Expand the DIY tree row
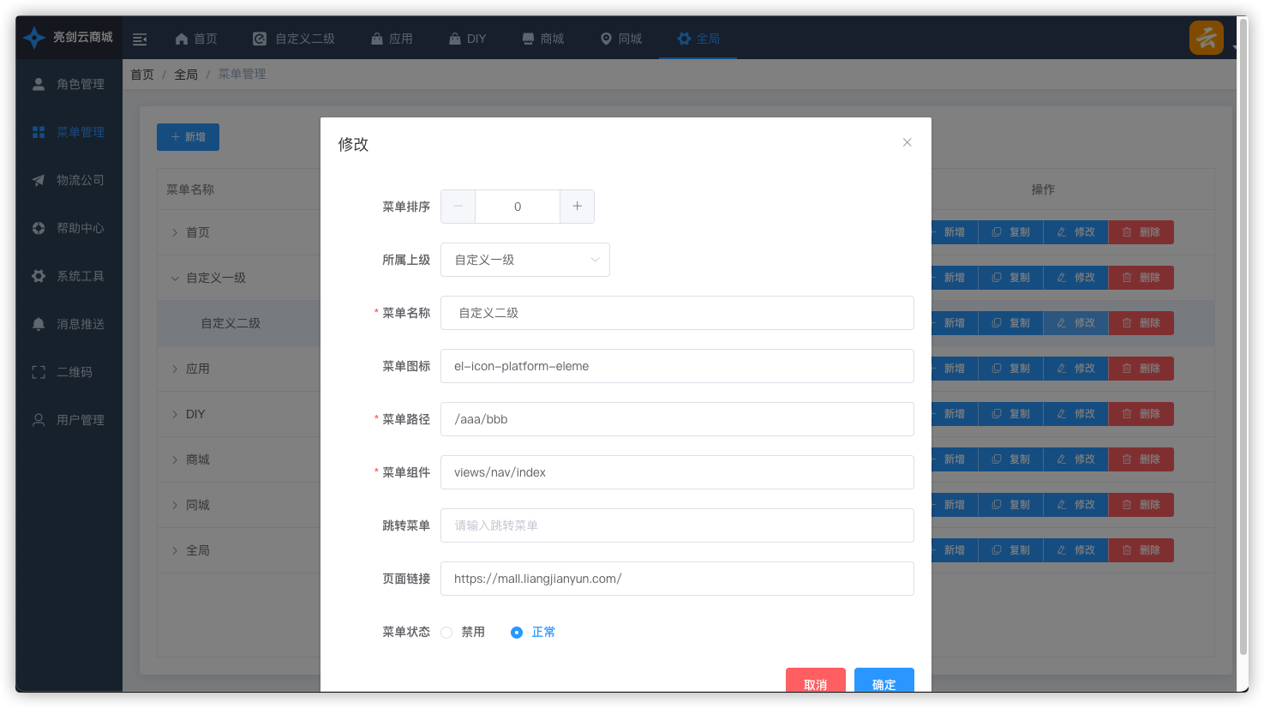Viewport: 1264px width, 708px height. 175,414
